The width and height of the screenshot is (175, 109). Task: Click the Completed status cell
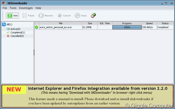tap(165, 27)
